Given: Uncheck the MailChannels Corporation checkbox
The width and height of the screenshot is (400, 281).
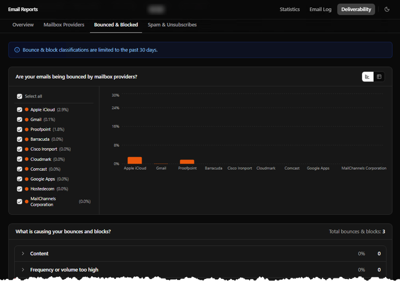Looking at the screenshot, I should click(x=19, y=202).
